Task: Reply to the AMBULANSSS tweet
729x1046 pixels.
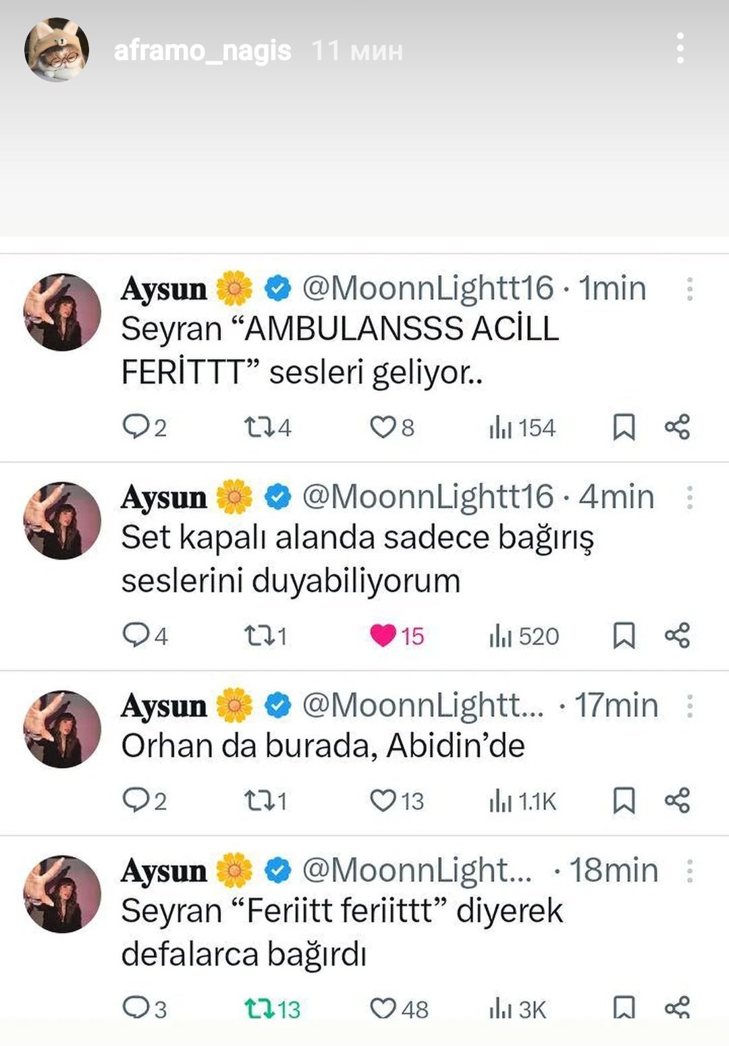Action: [x=136, y=426]
